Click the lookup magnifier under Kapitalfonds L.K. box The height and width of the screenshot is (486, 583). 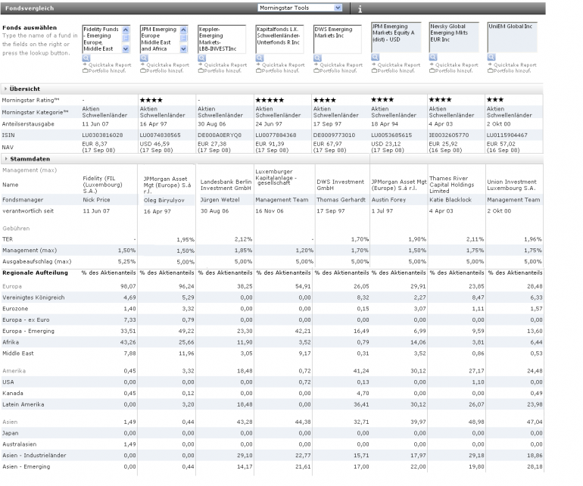pos(260,58)
